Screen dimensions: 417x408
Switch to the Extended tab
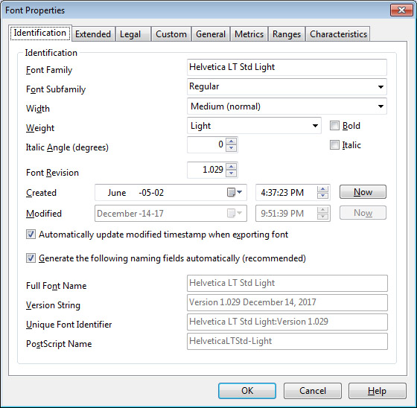[x=93, y=34]
